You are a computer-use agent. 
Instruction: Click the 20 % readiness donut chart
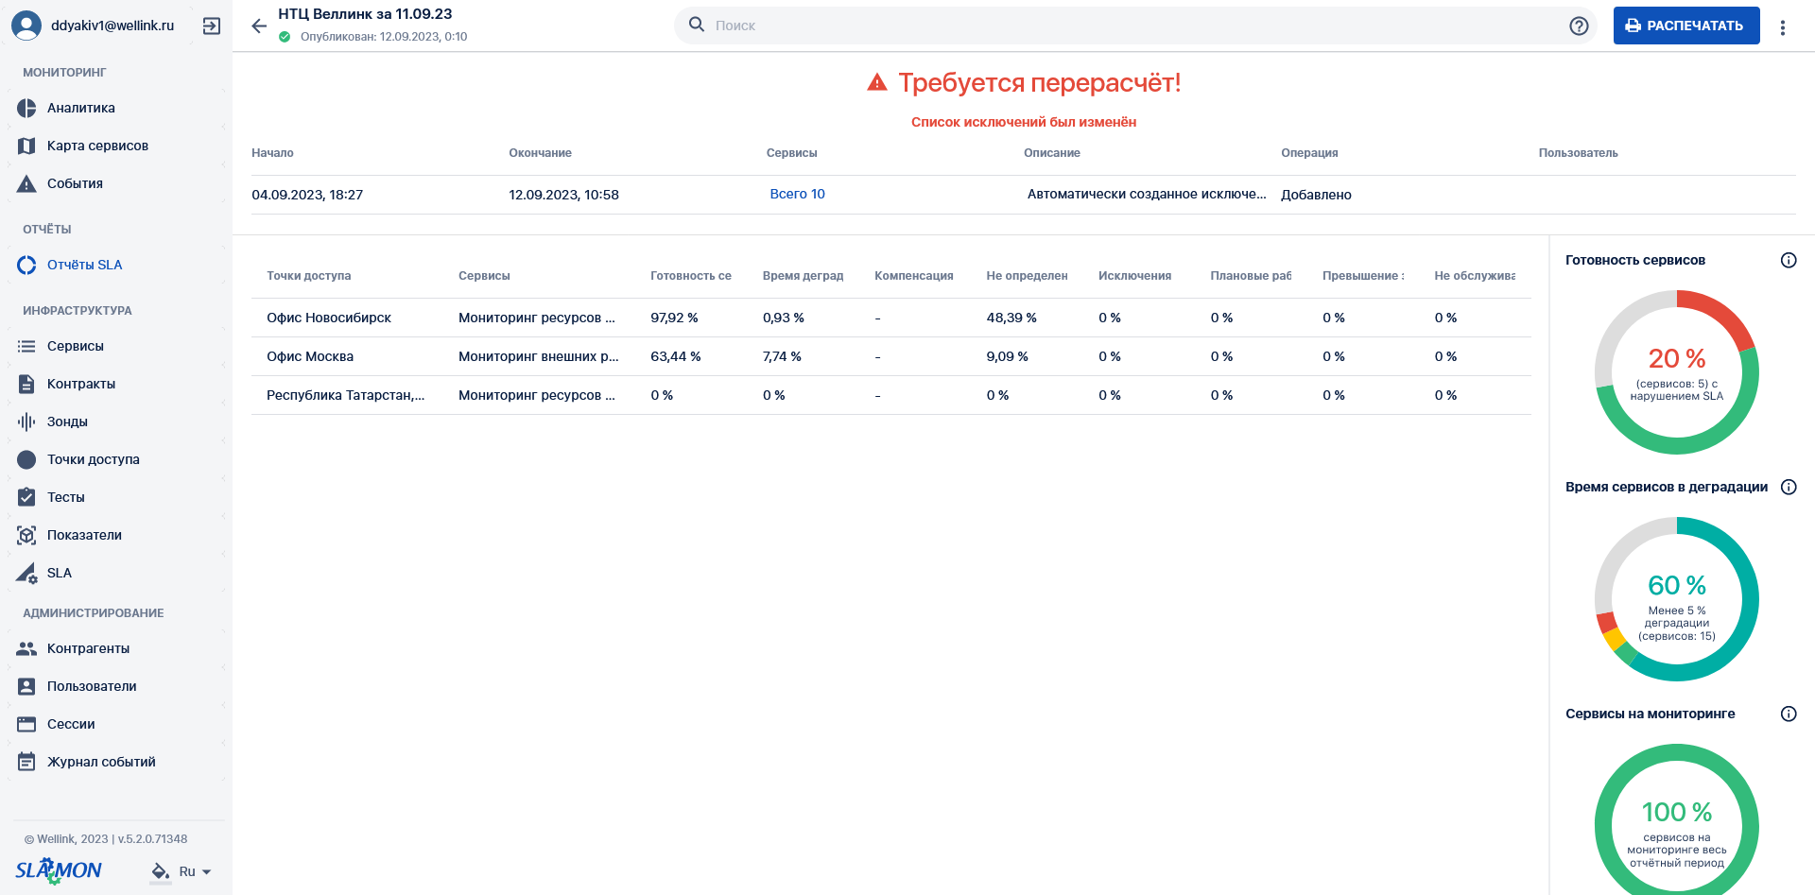[x=1676, y=371]
